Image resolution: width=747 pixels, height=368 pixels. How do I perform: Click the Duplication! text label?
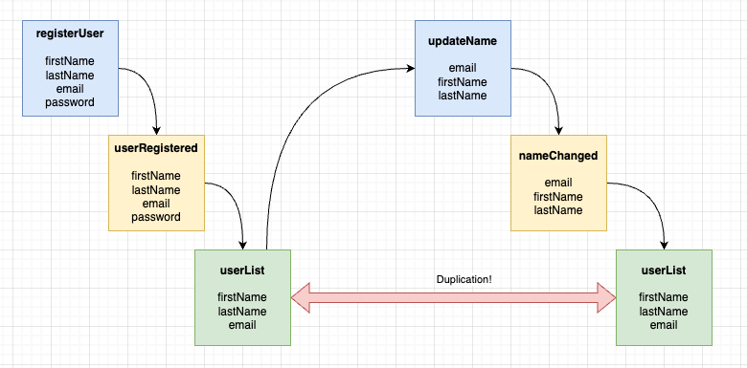pyautogui.click(x=464, y=279)
